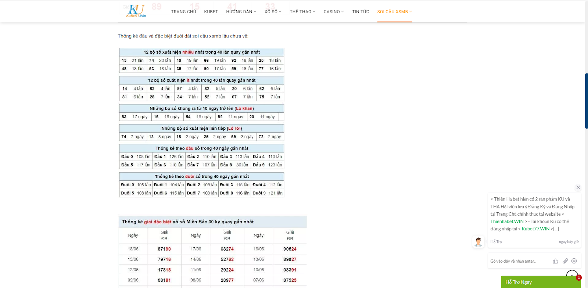Click the support agent avatar
Viewport: 588px width, 288px height.
(x=478, y=242)
